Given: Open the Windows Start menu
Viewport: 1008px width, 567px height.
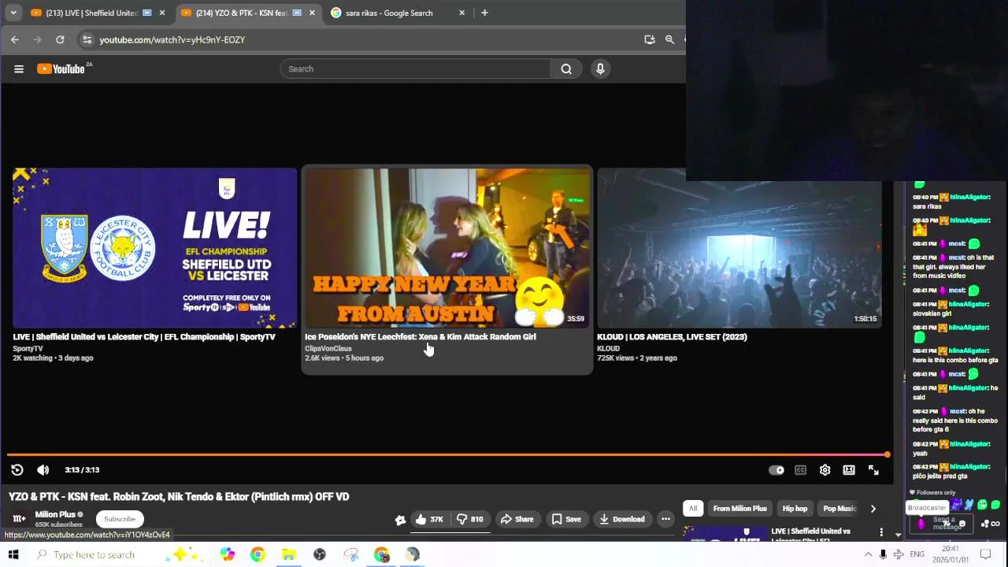Looking at the screenshot, I should pos(13,554).
